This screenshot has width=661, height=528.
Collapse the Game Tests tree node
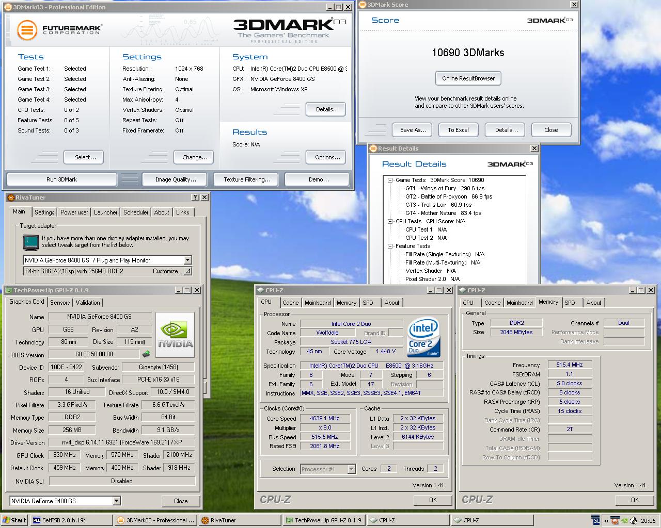391,180
